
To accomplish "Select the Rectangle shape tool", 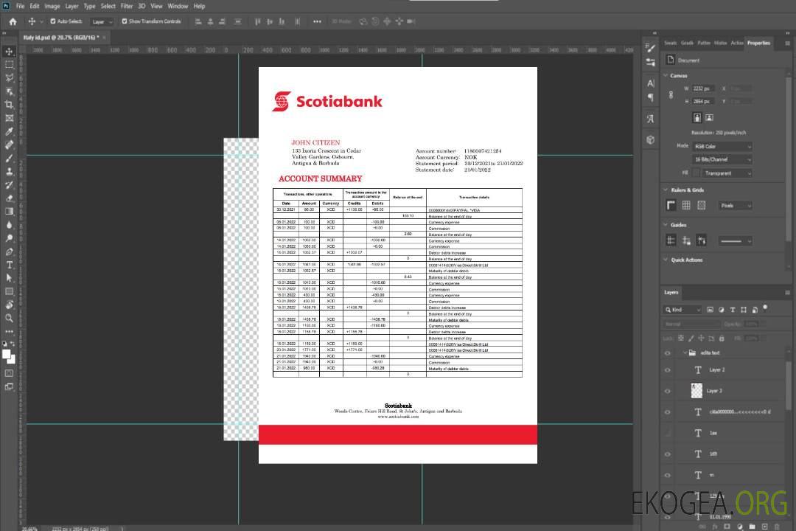I will 9,291.
